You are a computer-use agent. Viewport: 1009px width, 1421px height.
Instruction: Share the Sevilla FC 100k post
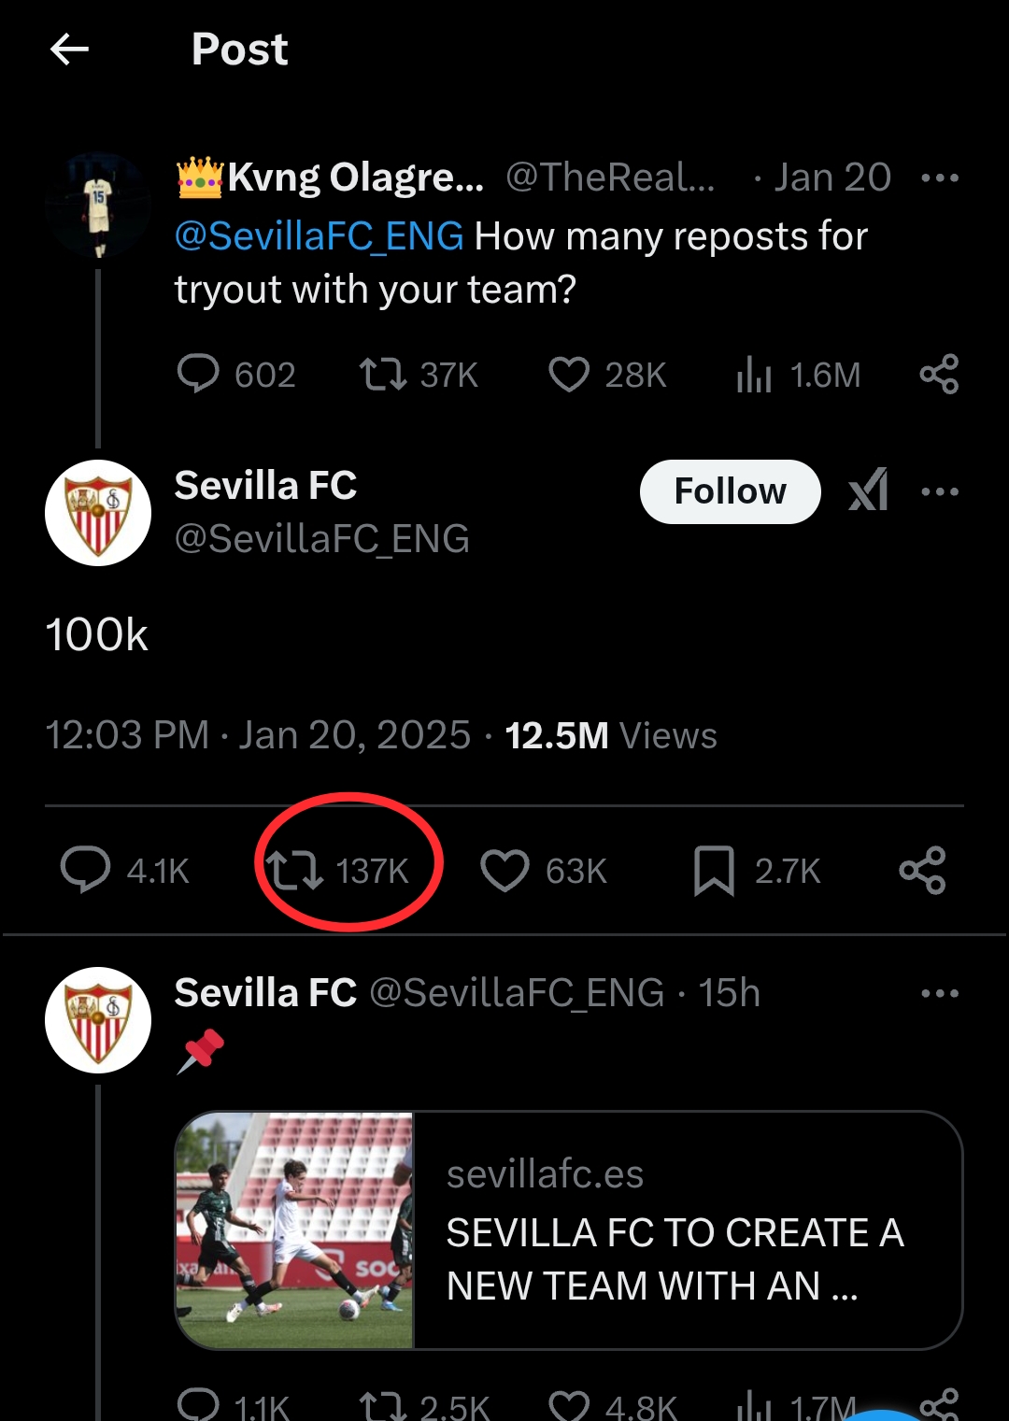pyautogui.click(x=922, y=870)
